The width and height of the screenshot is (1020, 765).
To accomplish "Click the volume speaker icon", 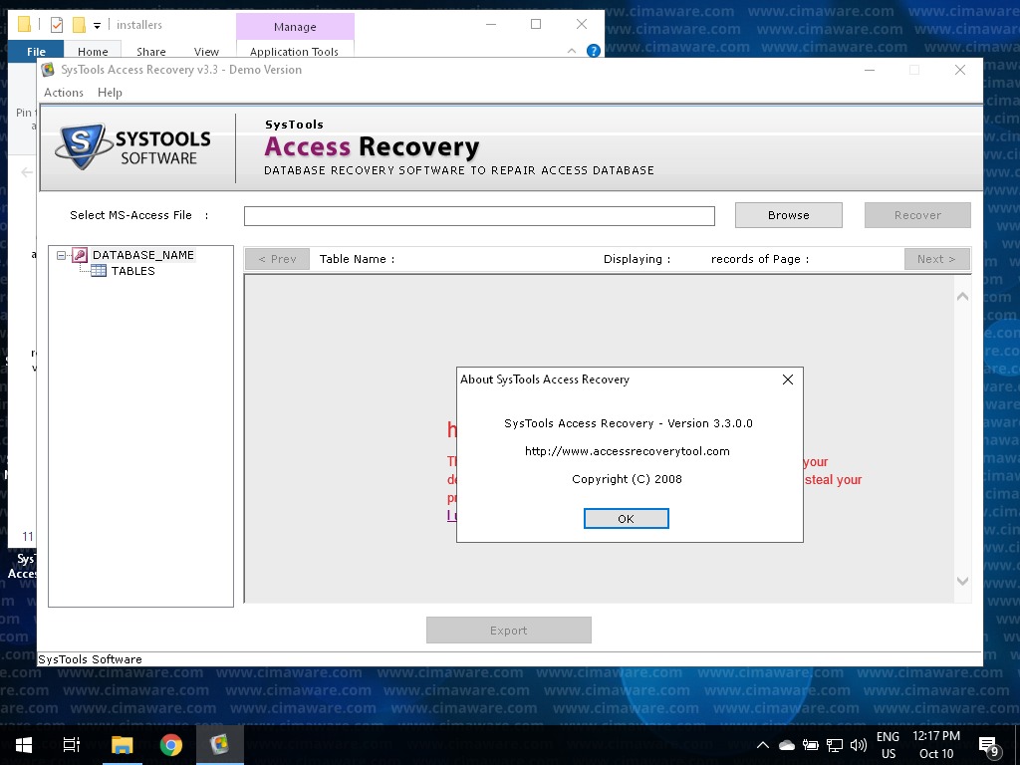I will pos(859,745).
